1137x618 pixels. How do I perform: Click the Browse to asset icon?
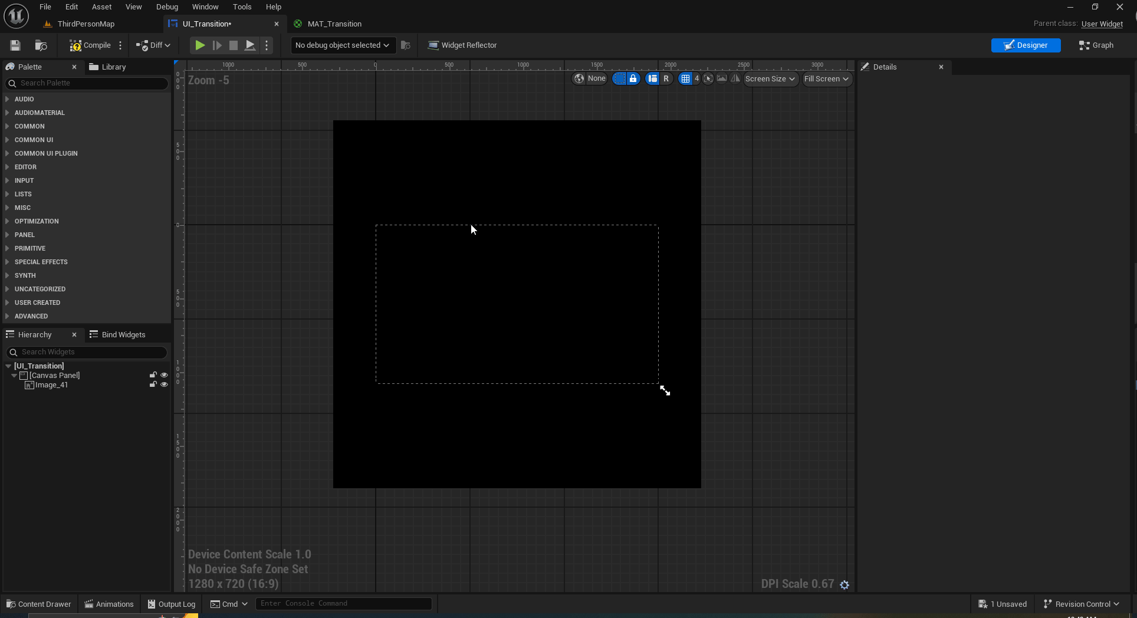tap(41, 45)
